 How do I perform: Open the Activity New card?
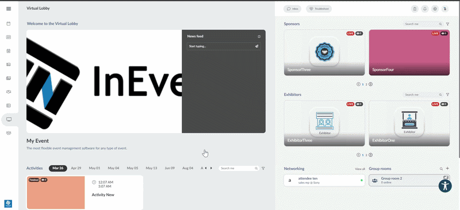85,192
